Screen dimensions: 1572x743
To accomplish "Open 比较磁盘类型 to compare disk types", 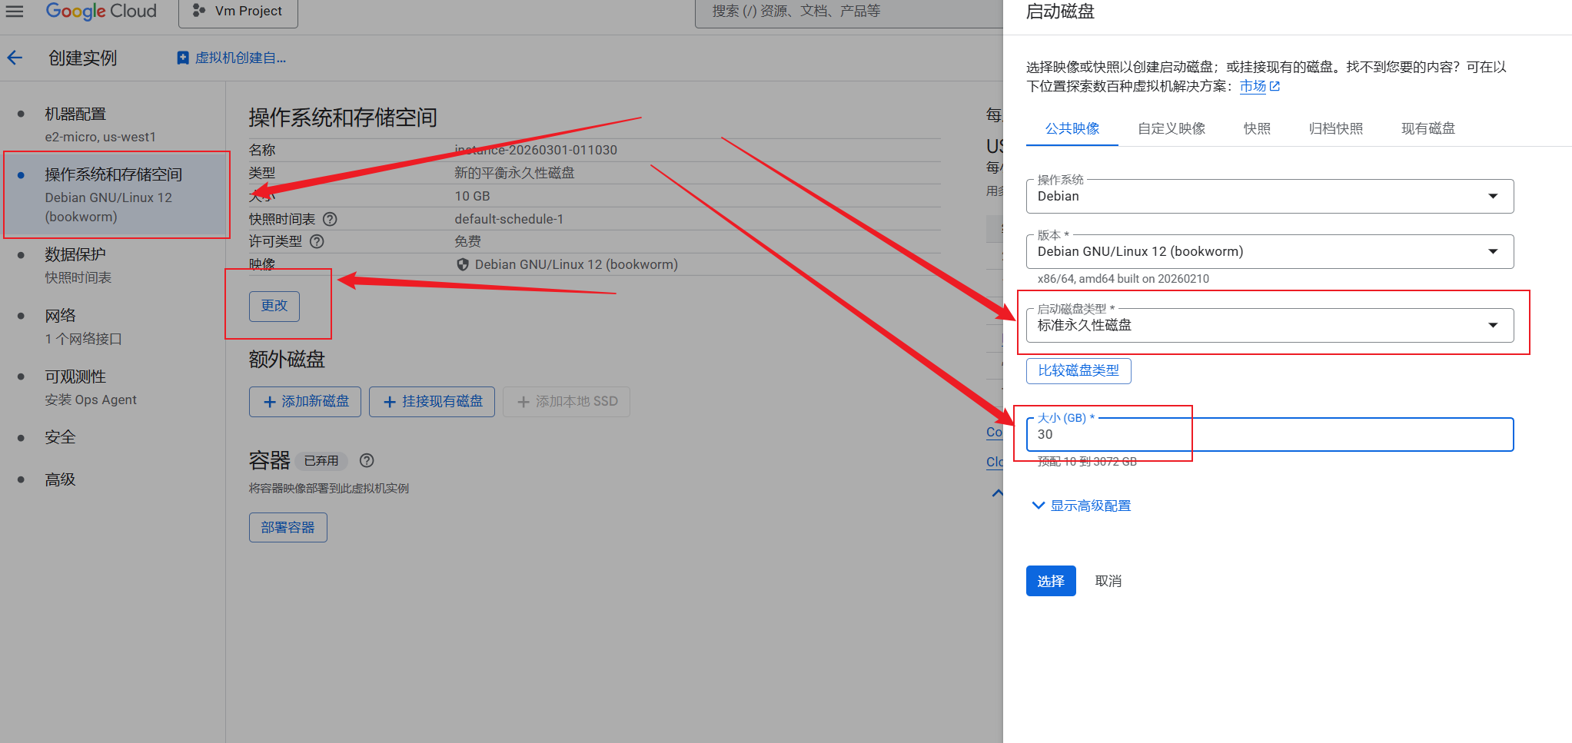I will pos(1078,370).
